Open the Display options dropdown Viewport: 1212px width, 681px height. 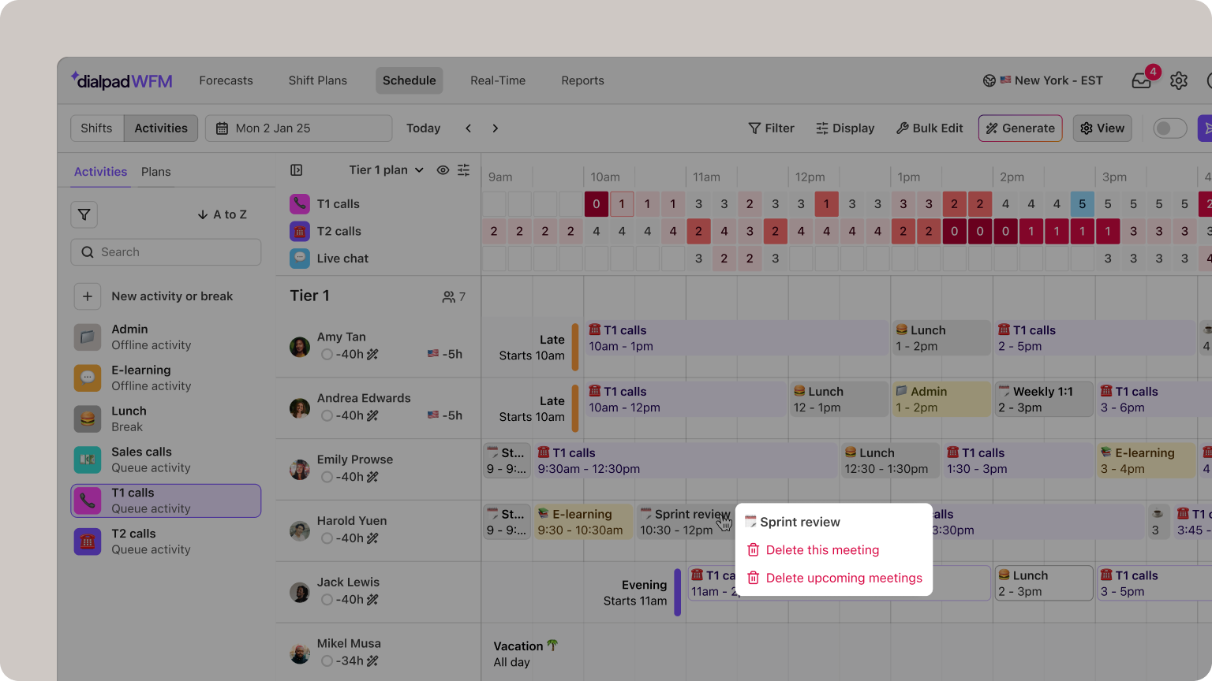pos(845,128)
